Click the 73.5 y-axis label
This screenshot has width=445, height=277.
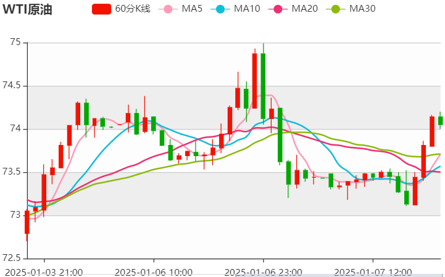pyautogui.click(x=12, y=172)
